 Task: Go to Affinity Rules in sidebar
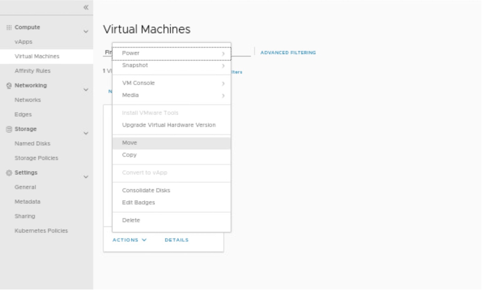point(33,71)
